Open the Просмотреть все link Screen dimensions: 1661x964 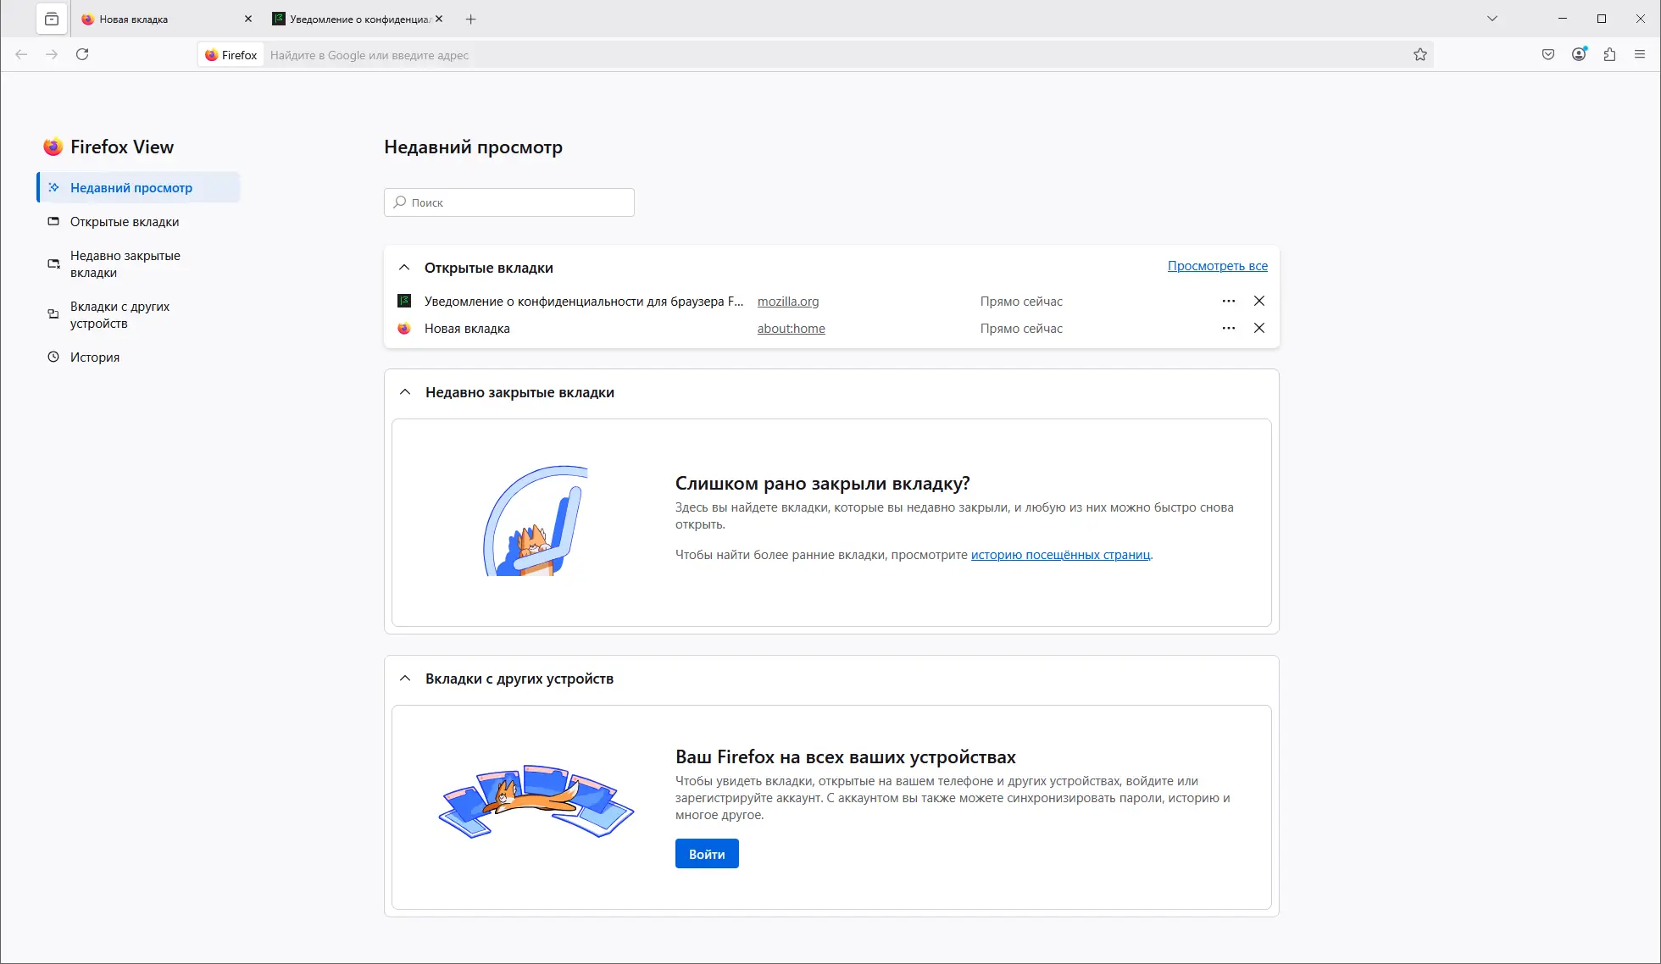pyautogui.click(x=1218, y=265)
